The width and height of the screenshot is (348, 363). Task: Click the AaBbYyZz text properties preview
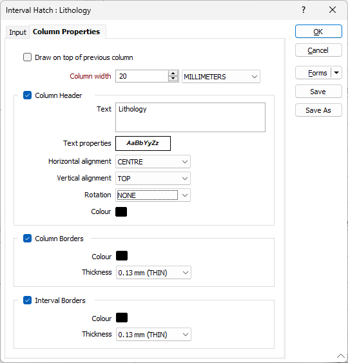point(143,143)
